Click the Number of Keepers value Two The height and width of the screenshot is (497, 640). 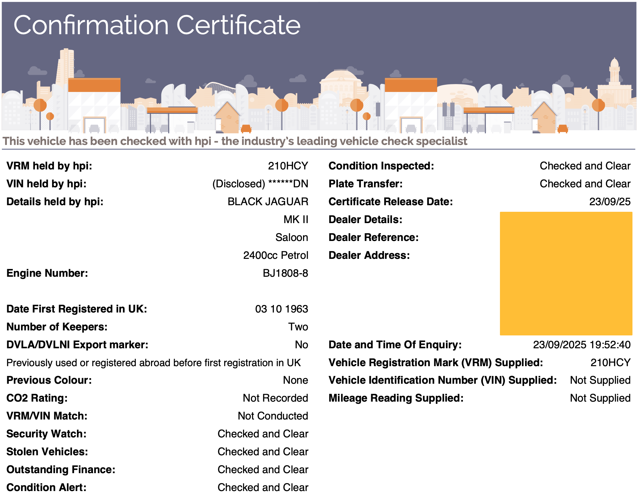[x=298, y=327]
